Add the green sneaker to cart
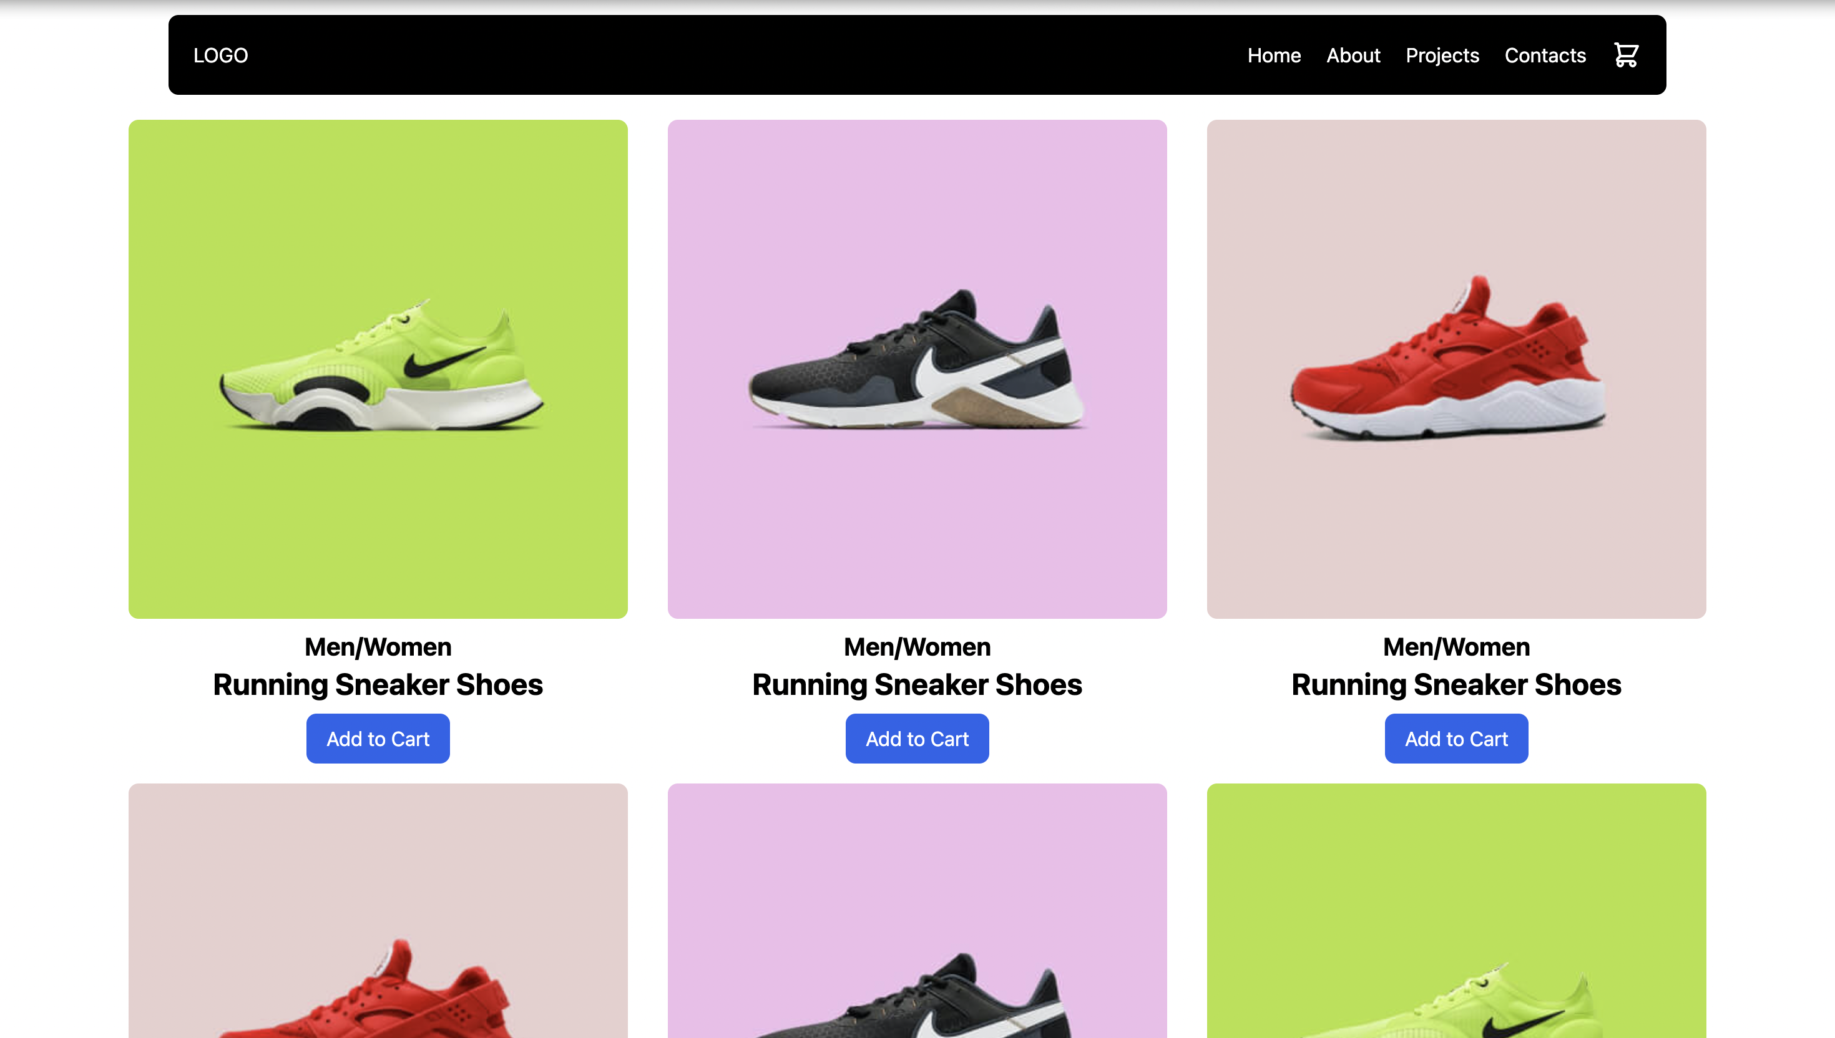1835x1038 pixels. pyautogui.click(x=378, y=739)
